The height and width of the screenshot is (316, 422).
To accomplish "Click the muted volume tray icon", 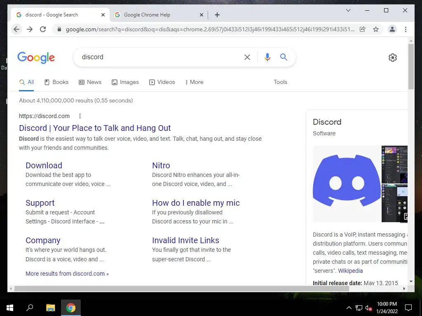I will (x=368, y=308).
